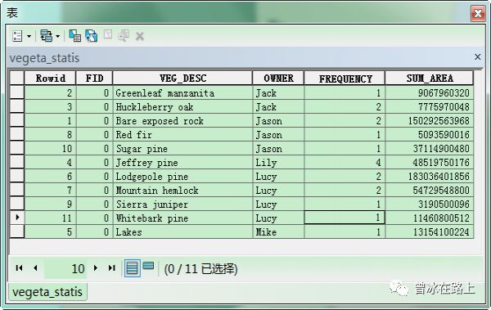Select the Sierra juniper row selector
This screenshot has height=310, width=491.
[17, 204]
